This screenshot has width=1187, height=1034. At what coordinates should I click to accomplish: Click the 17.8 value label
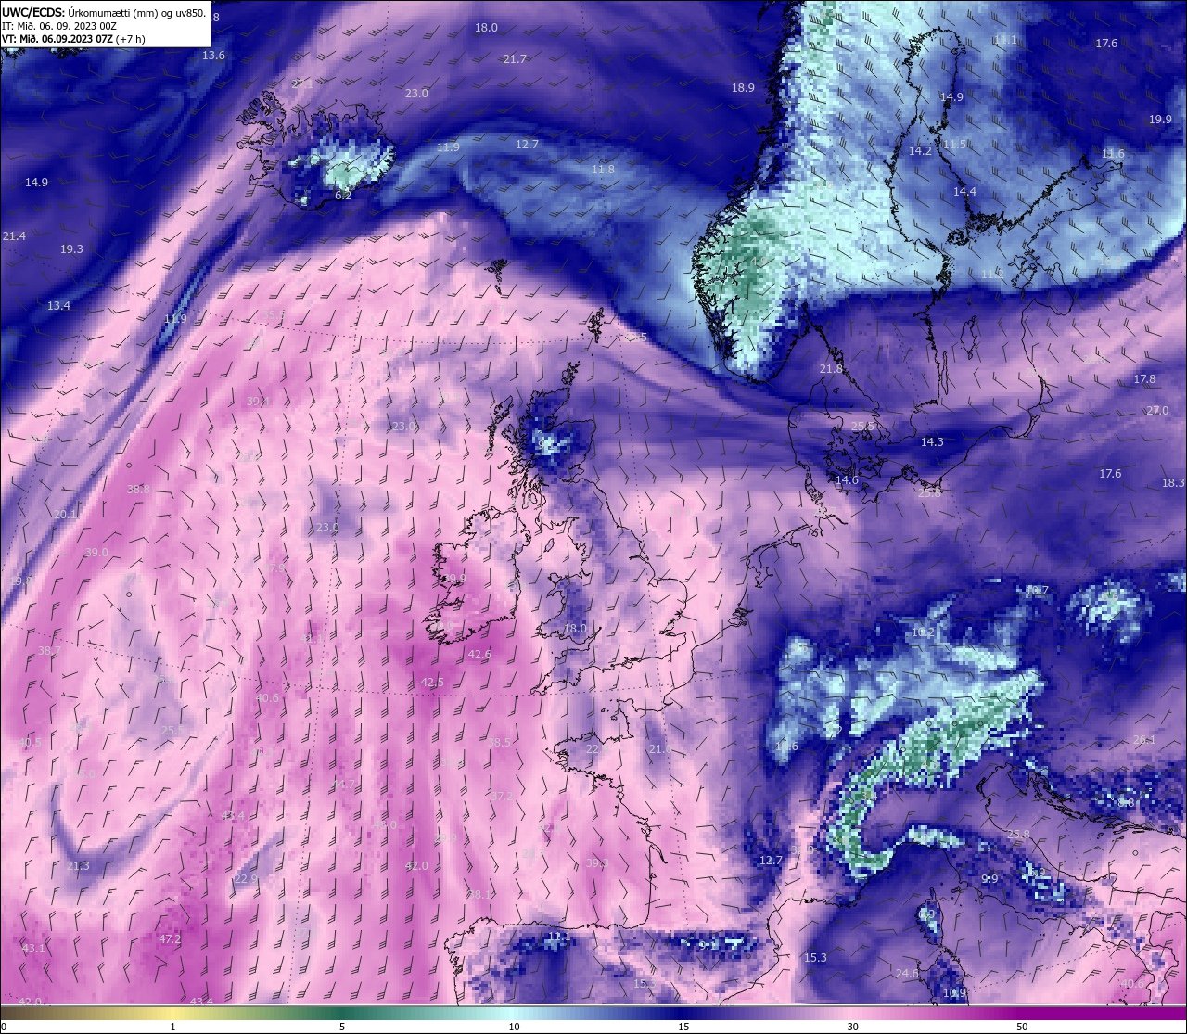click(1144, 379)
